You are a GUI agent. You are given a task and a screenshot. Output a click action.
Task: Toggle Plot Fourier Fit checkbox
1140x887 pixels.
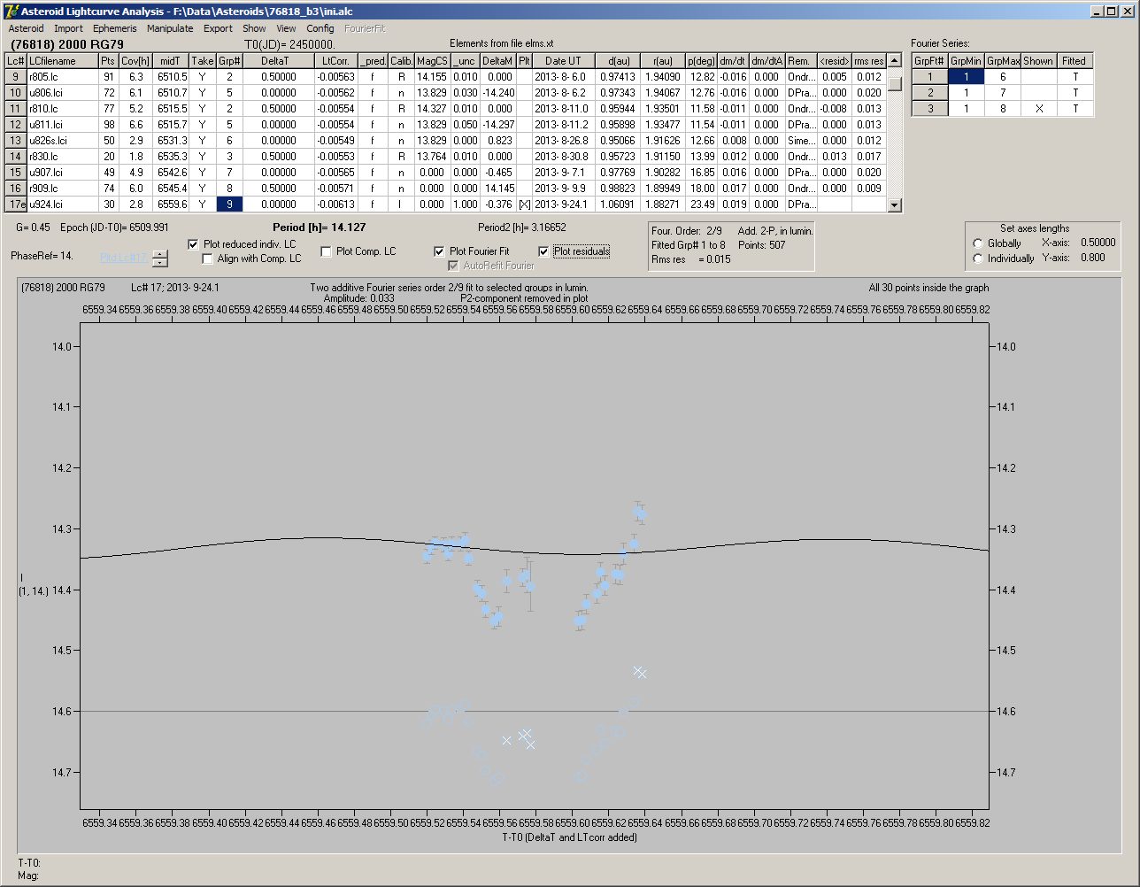(440, 251)
